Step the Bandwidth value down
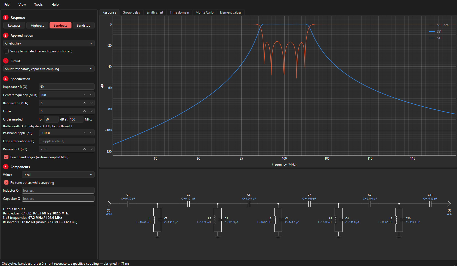457x266 pixels. [91, 103]
